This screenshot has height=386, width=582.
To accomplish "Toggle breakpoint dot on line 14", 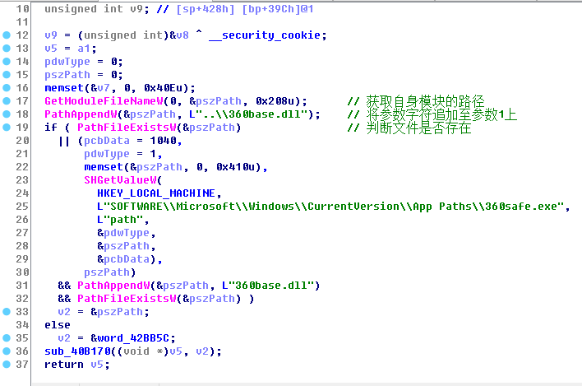I will 7,61.
